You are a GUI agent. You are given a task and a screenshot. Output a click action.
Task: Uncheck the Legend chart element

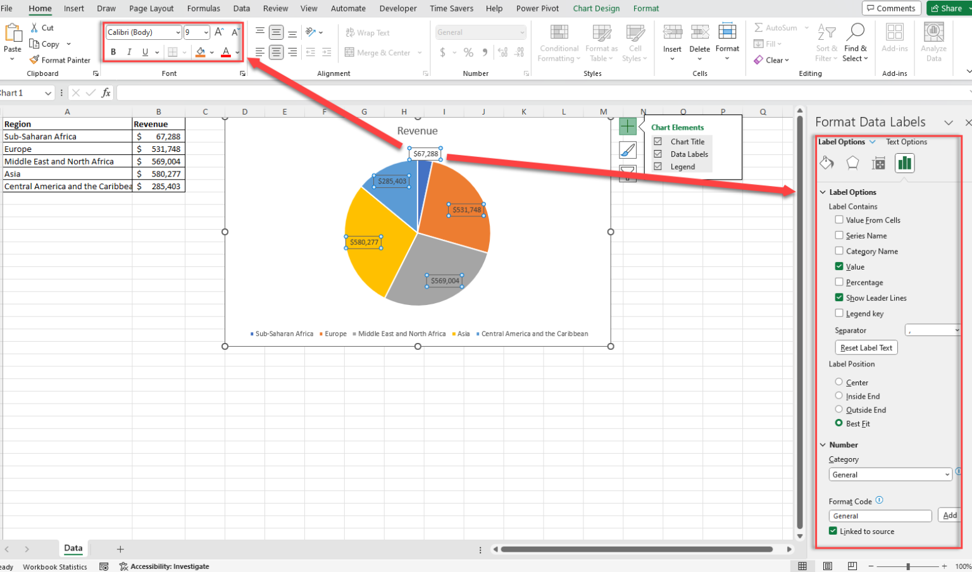click(x=658, y=166)
